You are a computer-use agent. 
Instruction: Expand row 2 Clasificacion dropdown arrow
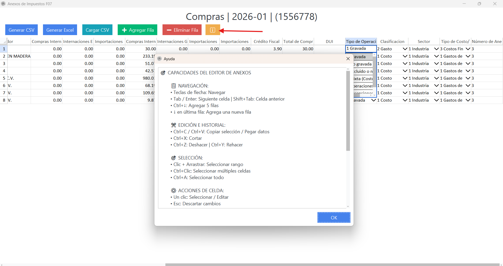pos(405,56)
